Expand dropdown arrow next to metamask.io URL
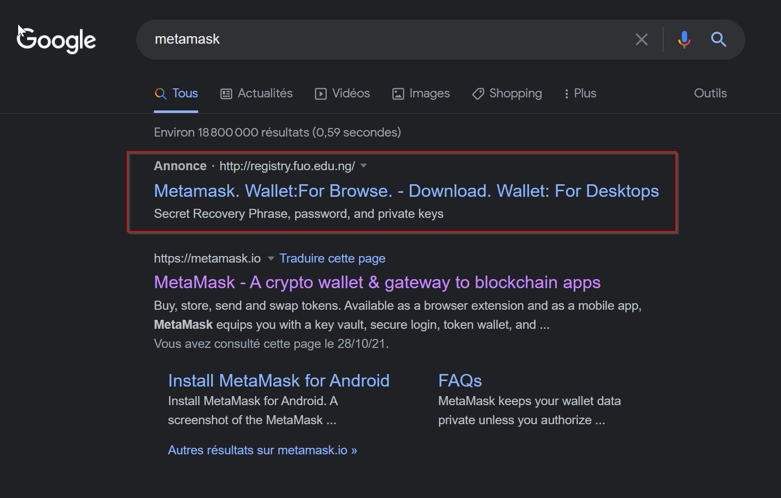 tap(271, 259)
